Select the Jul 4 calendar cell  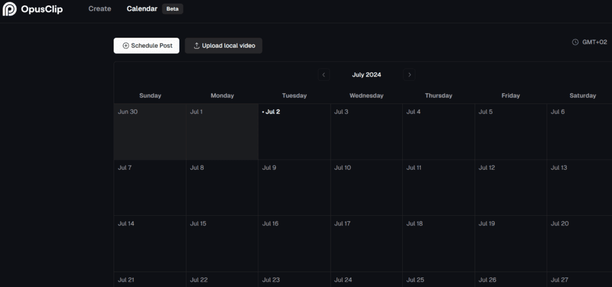[438, 132]
